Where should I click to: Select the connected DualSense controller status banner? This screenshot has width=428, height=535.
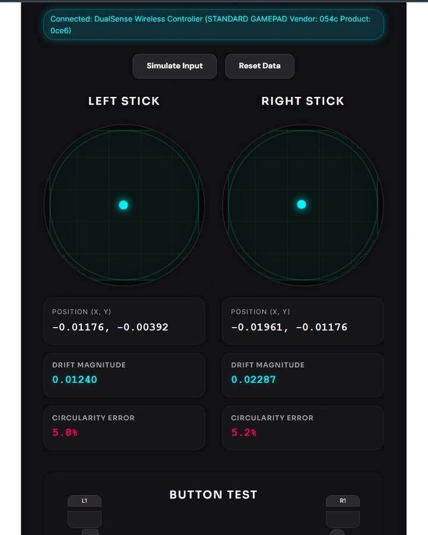coord(213,24)
